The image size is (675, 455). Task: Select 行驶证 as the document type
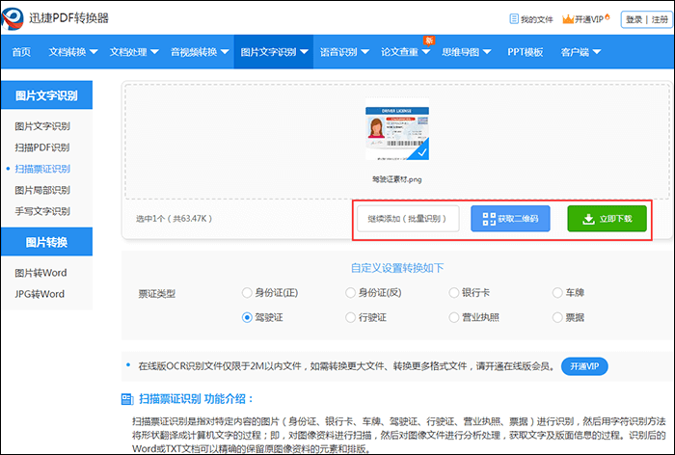pos(350,316)
